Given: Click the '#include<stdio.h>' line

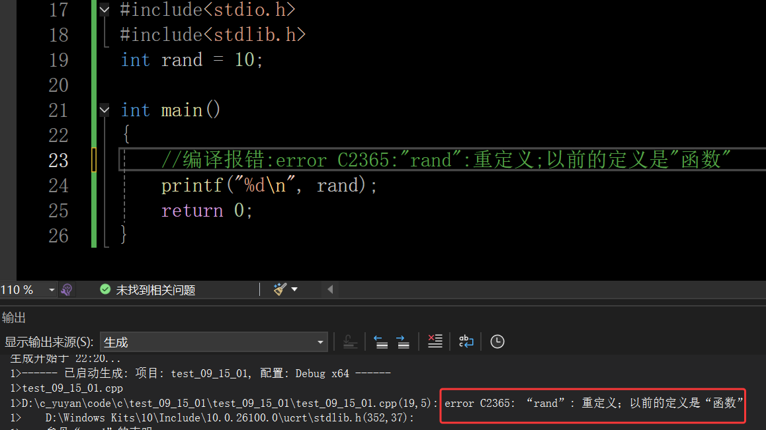Looking at the screenshot, I should pos(208,10).
